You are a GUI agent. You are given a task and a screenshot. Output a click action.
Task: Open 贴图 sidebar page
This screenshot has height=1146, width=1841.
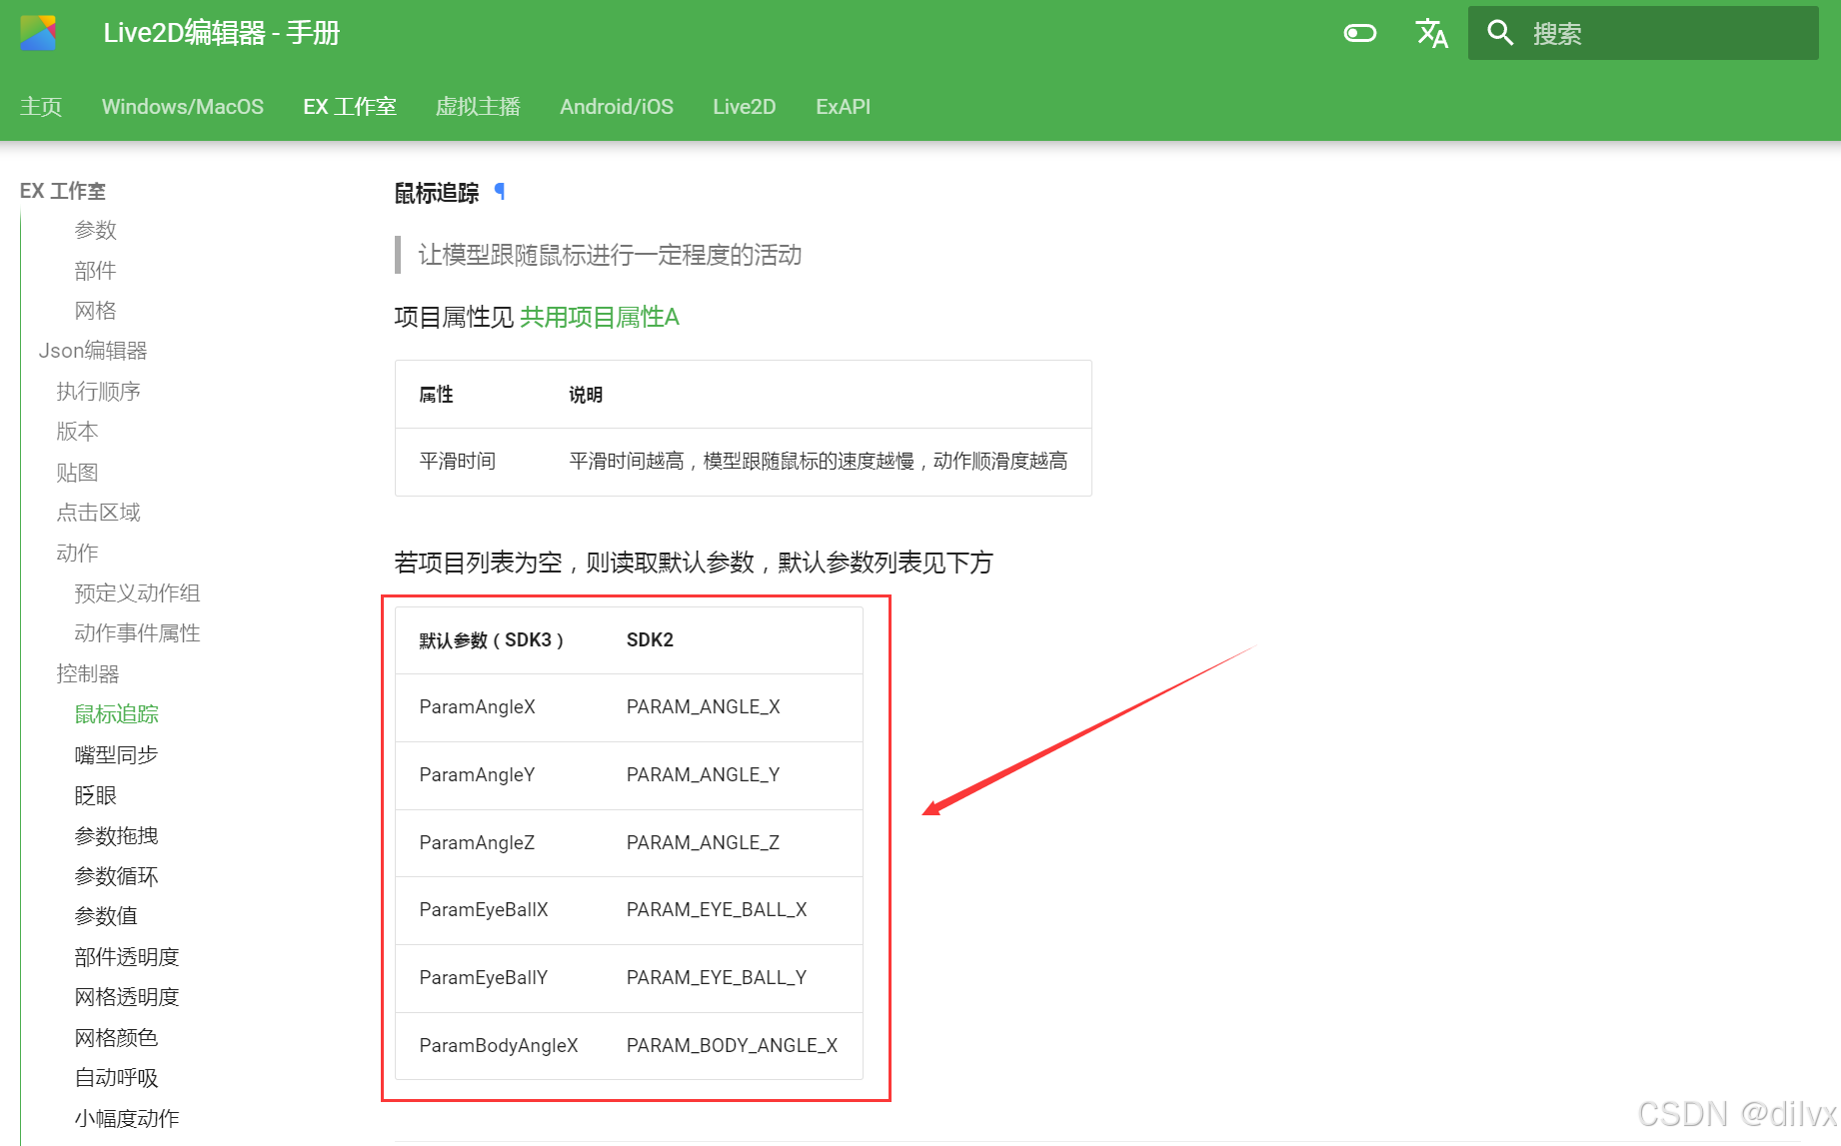[78, 473]
